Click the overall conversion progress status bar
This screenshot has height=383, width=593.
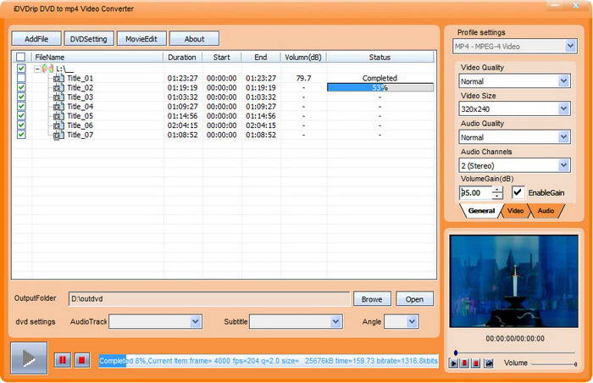pos(269,361)
